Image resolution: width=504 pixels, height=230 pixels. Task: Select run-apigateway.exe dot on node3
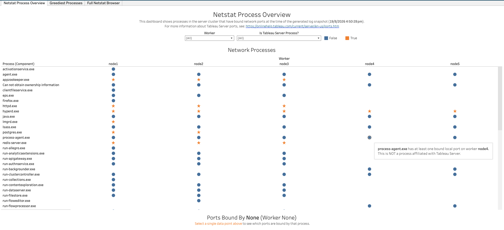[284, 159]
